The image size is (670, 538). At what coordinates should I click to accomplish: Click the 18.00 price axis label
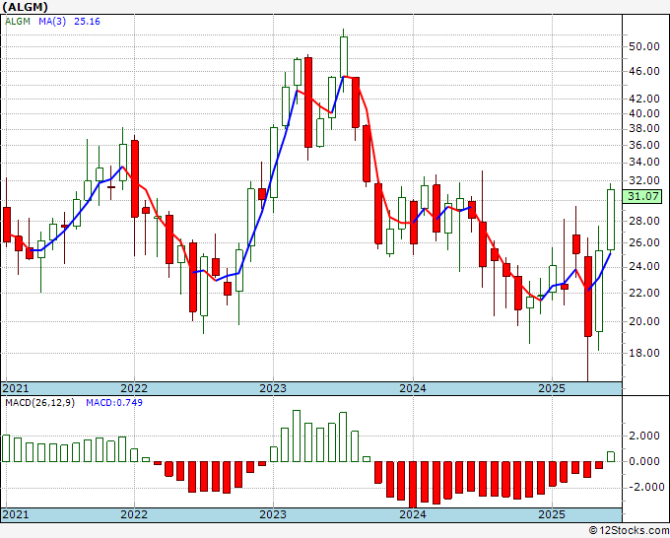coord(644,353)
